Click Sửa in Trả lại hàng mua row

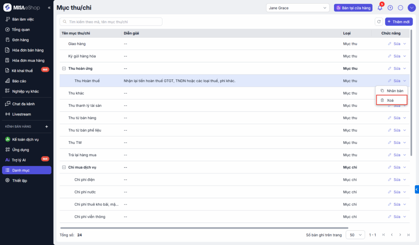coord(397,155)
